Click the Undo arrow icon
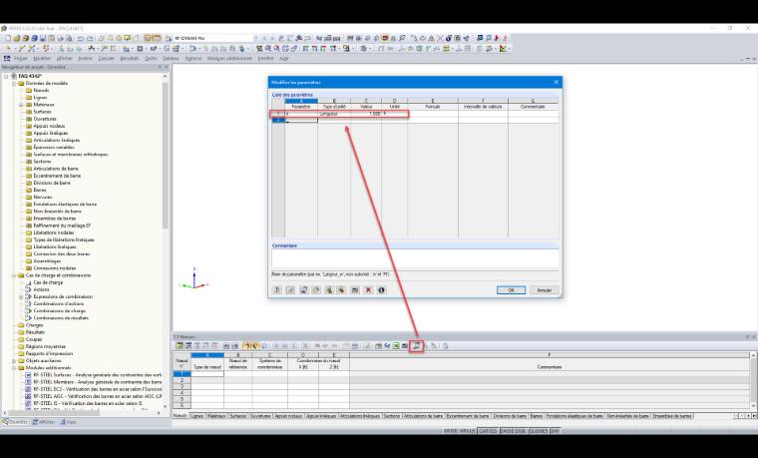The image size is (758, 458). pos(81,38)
